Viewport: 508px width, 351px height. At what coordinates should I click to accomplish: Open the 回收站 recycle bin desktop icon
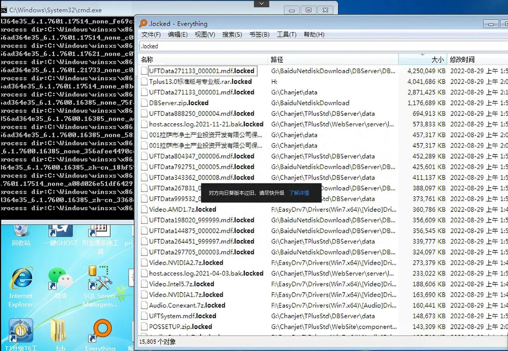21,235
